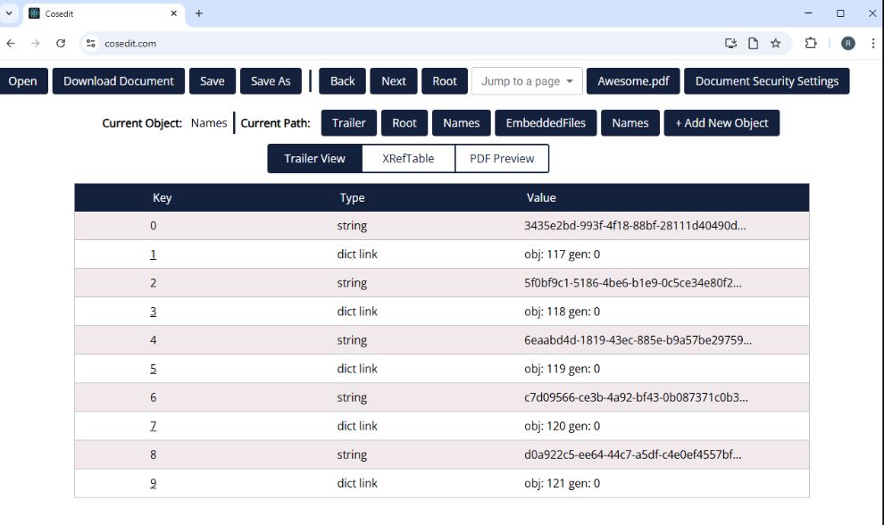Minimize the browser window

(x=808, y=13)
